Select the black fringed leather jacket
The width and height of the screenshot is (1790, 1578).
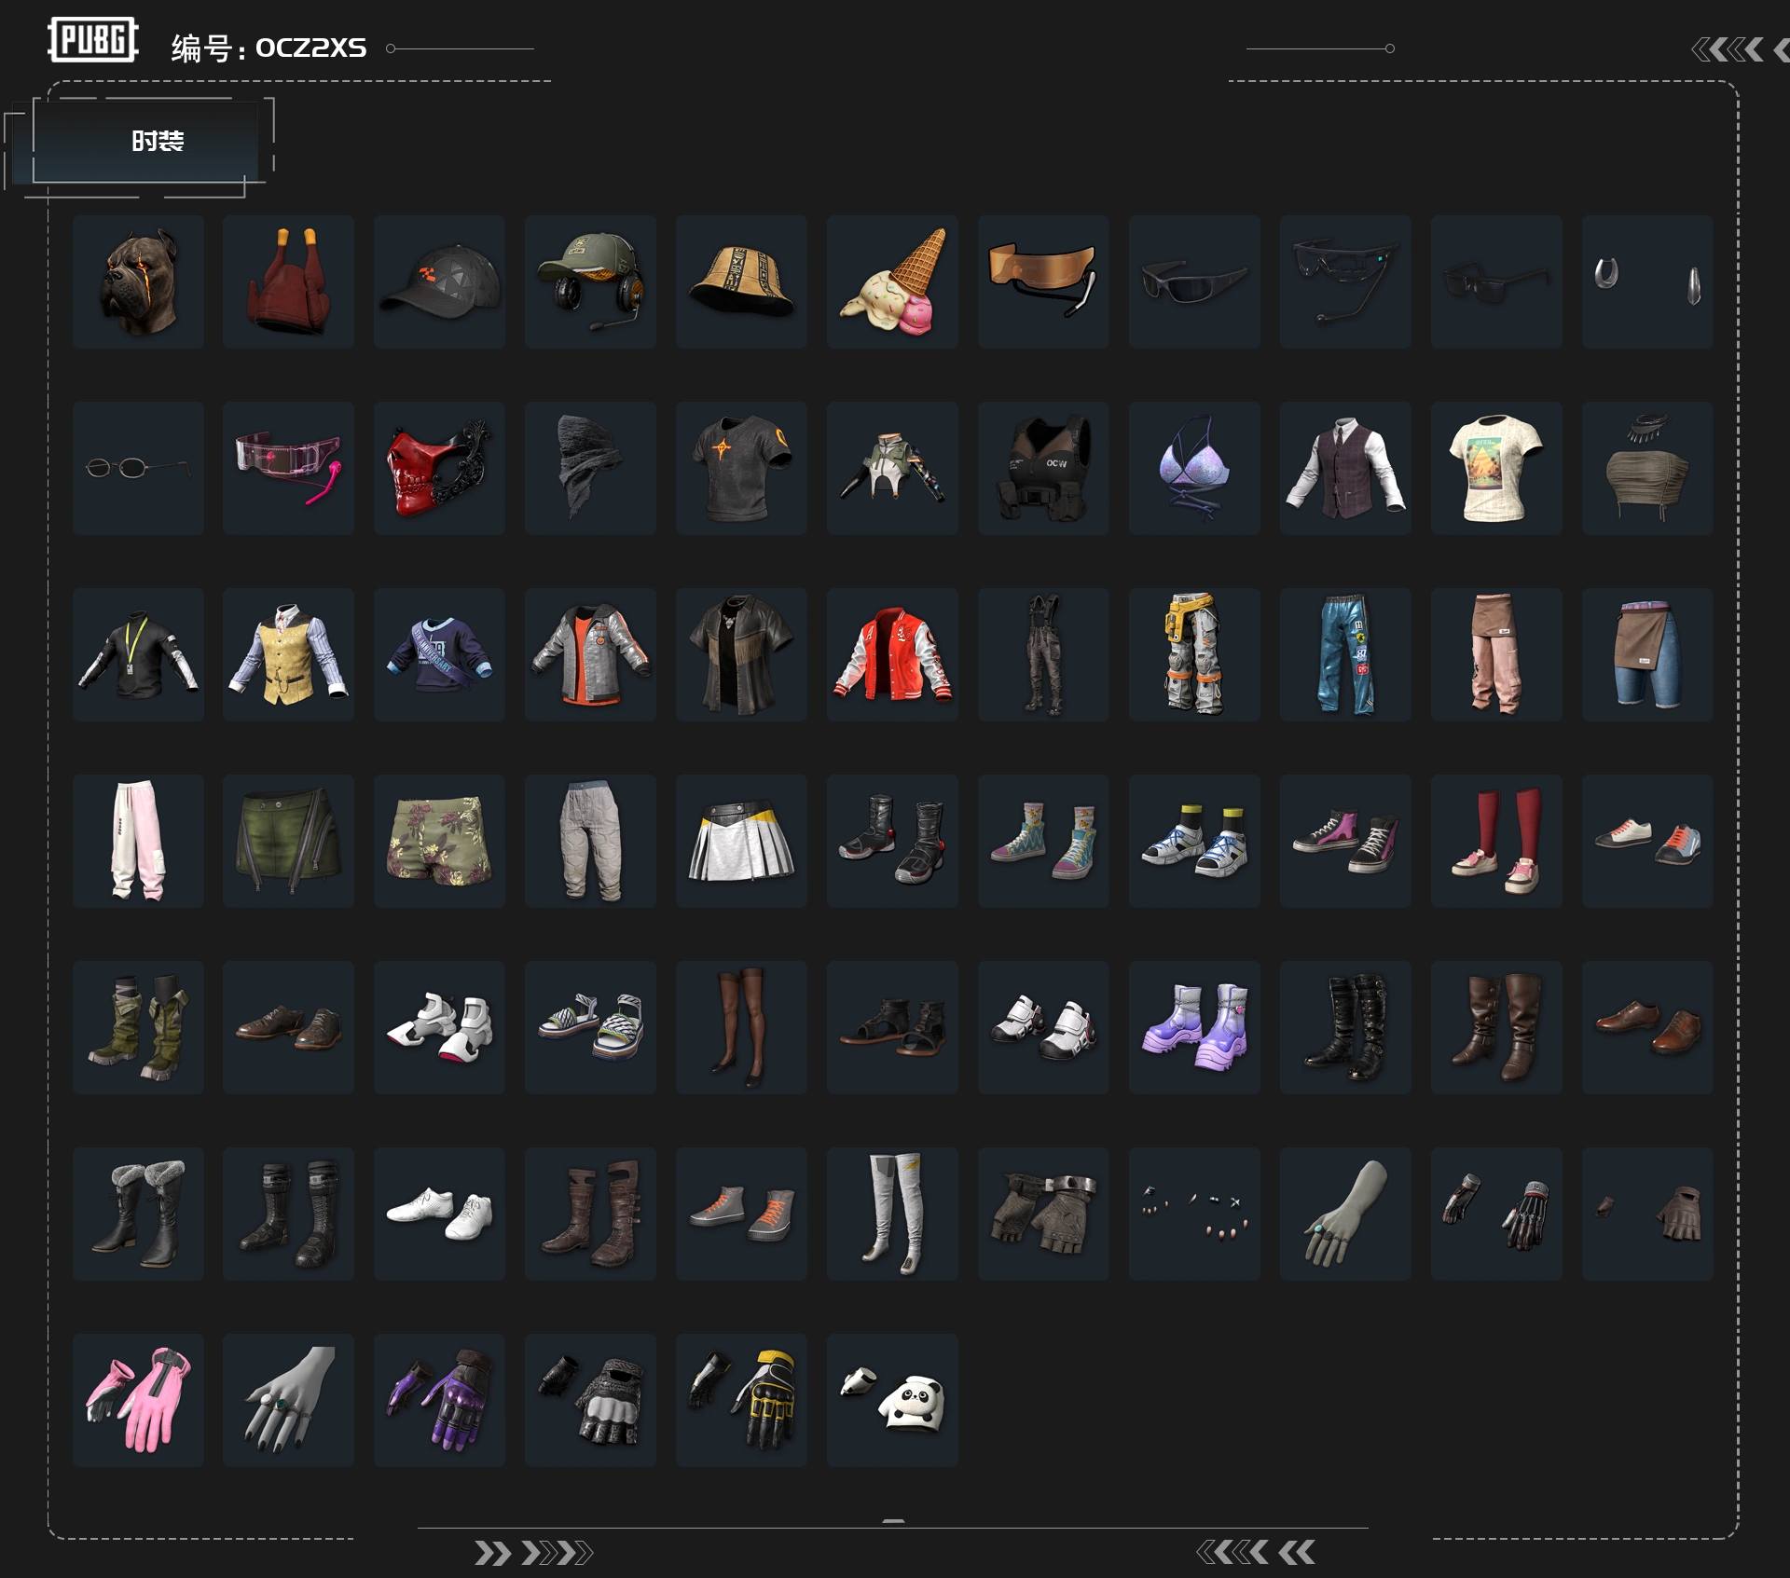click(741, 654)
